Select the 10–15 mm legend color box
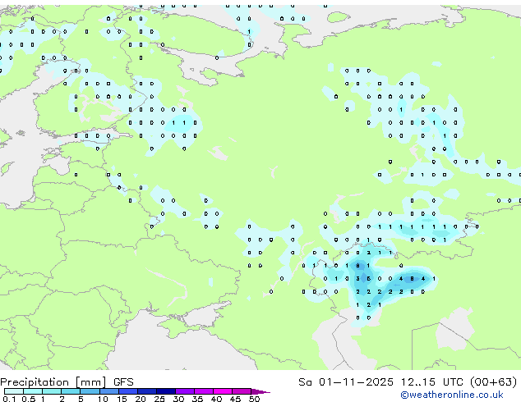 point(108,391)
